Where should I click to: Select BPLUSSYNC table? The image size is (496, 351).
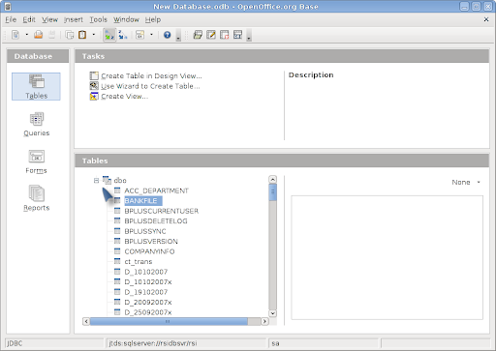pos(145,231)
